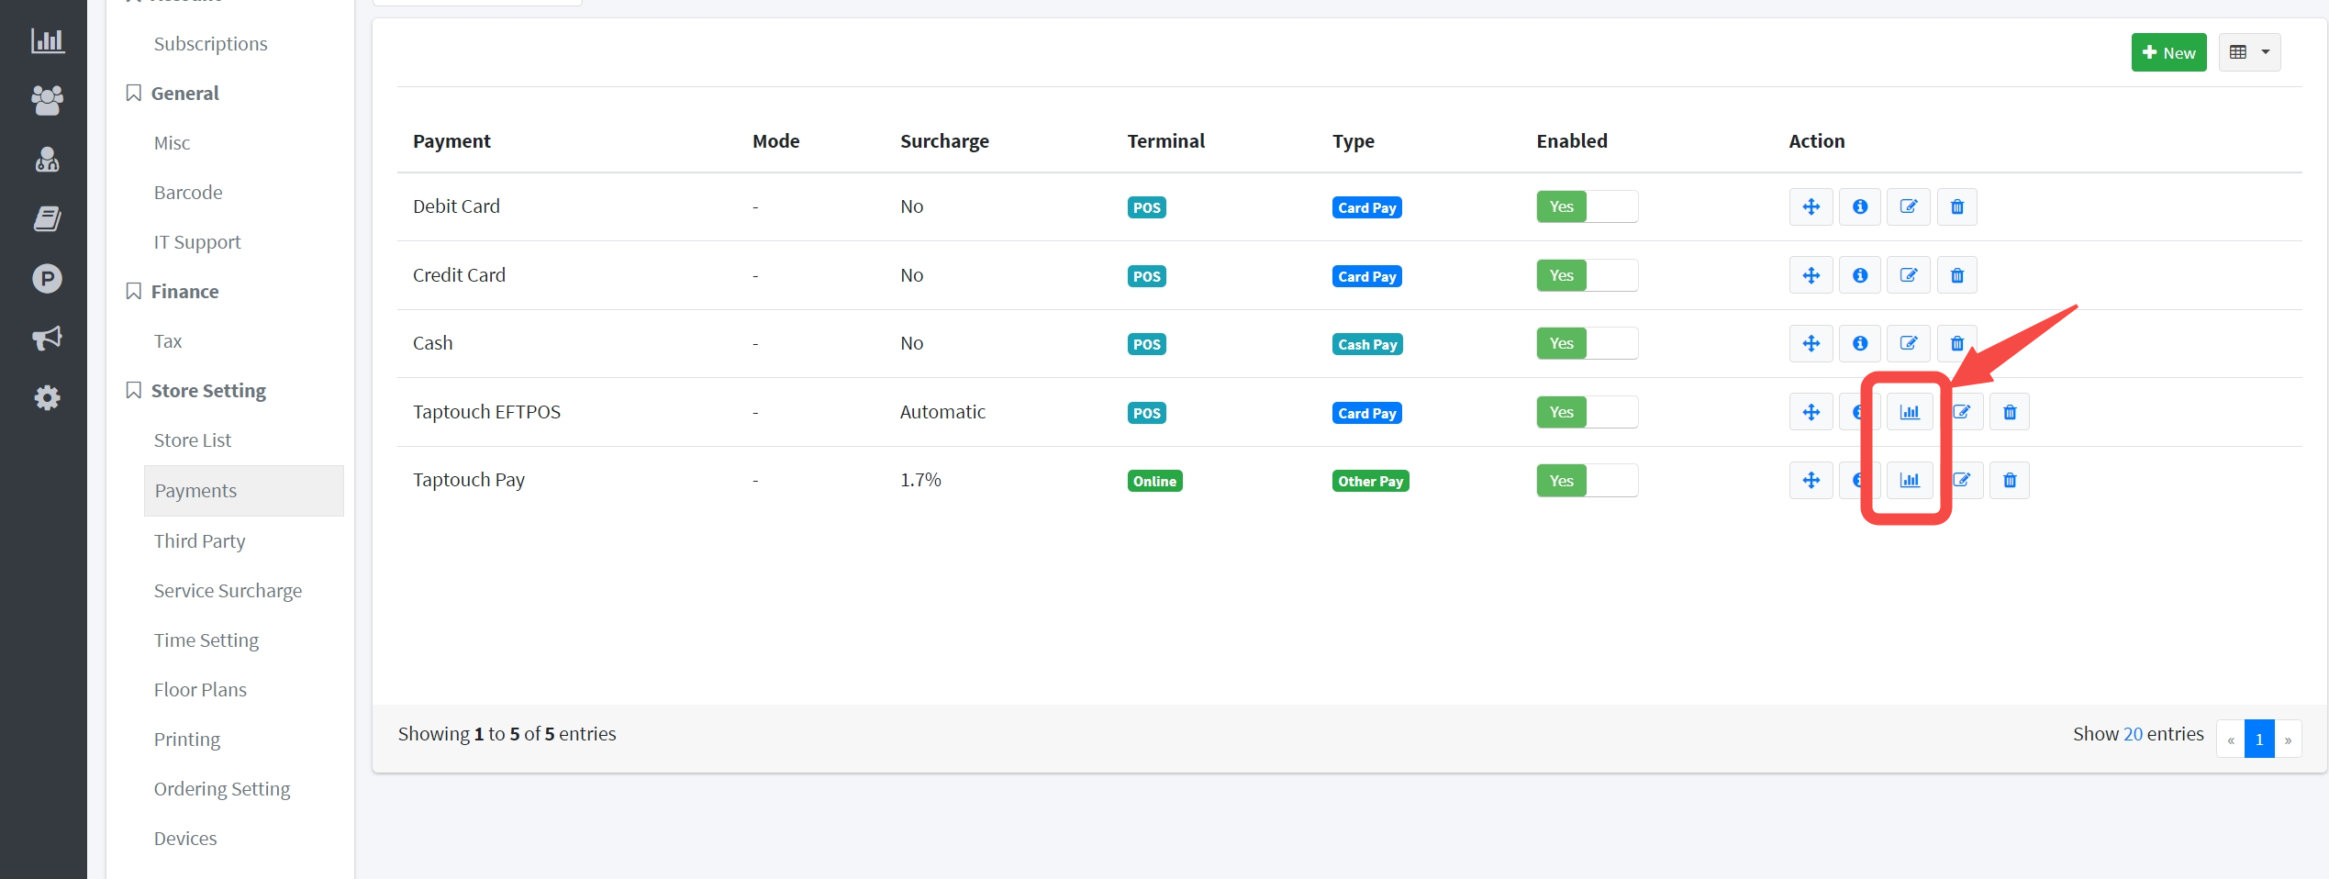The width and height of the screenshot is (2329, 879).
Task: Click delete trash icon for Debit Card
Action: point(1956,207)
